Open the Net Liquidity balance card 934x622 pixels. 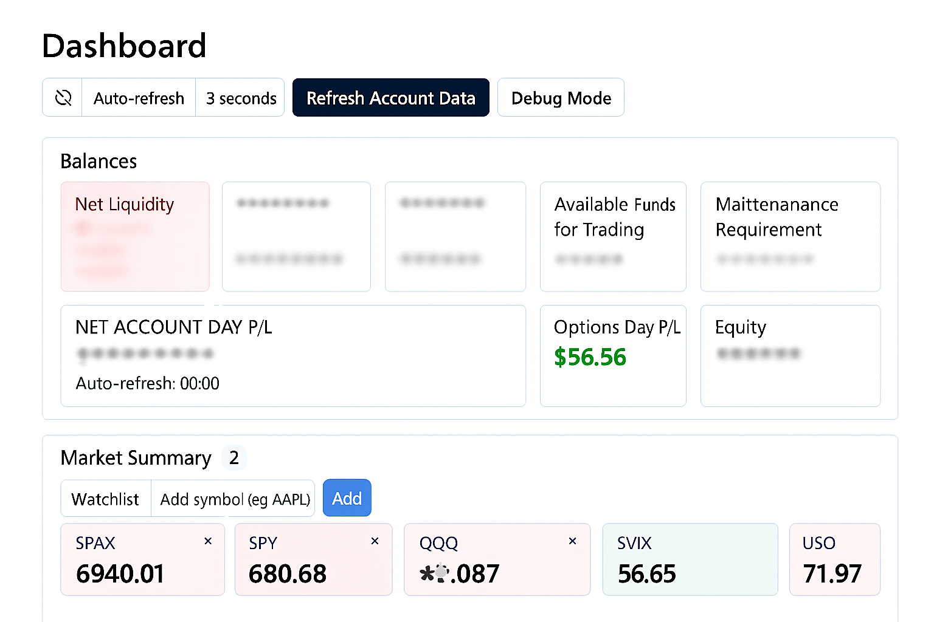(x=135, y=236)
